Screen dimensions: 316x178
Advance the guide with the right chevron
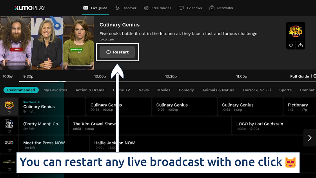tap(310, 138)
